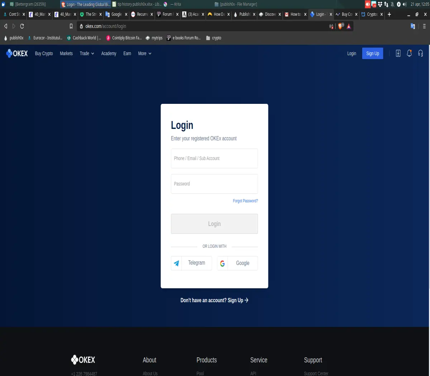
Task: Click the network arrows tray icon
Action: point(386,4)
